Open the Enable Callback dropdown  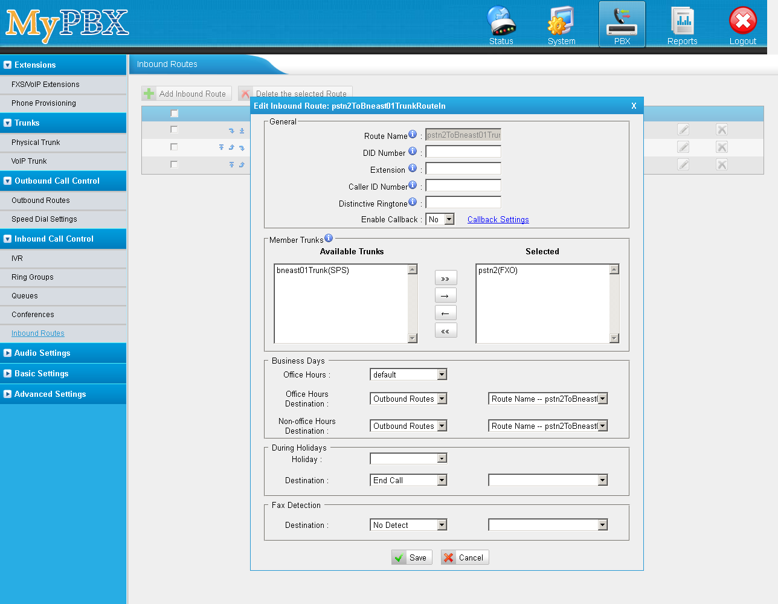point(440,219)
